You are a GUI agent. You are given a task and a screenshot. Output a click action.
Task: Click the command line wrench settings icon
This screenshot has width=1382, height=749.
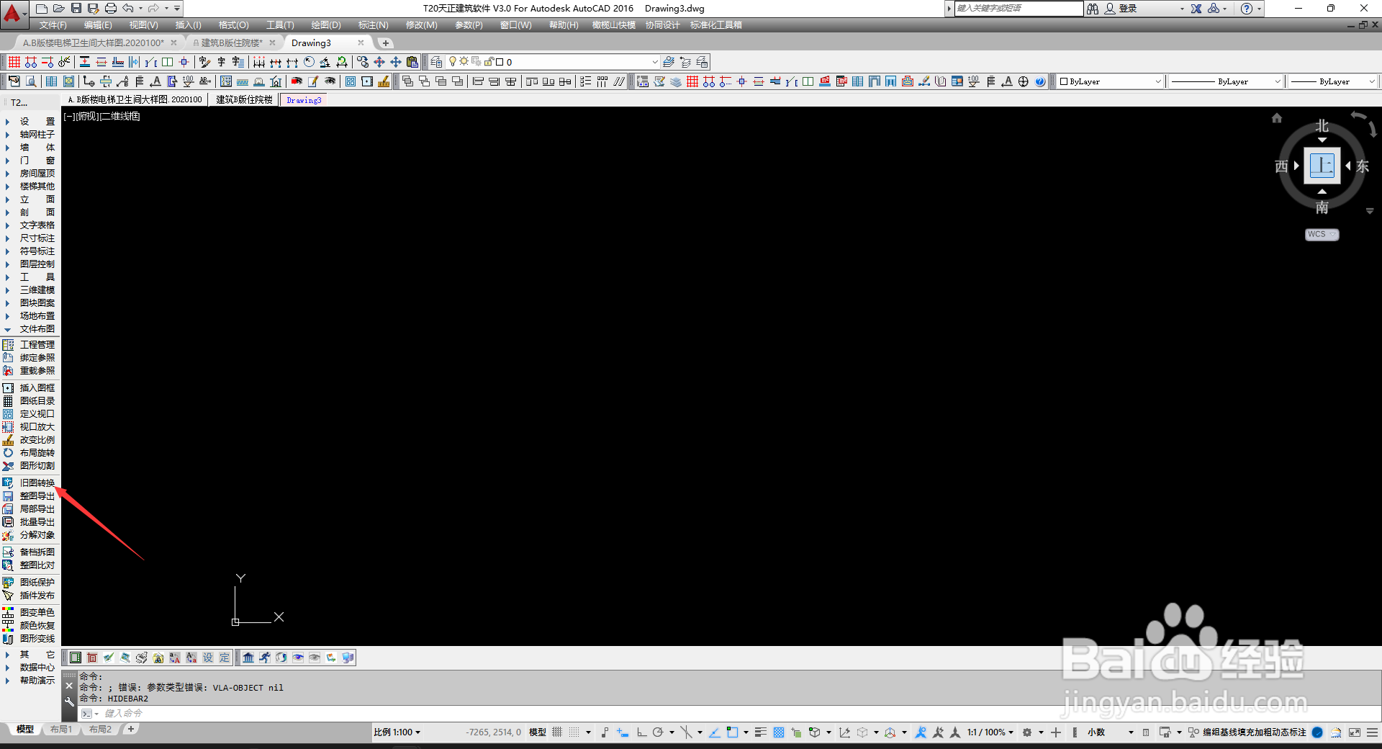click(x=69, y=701)
